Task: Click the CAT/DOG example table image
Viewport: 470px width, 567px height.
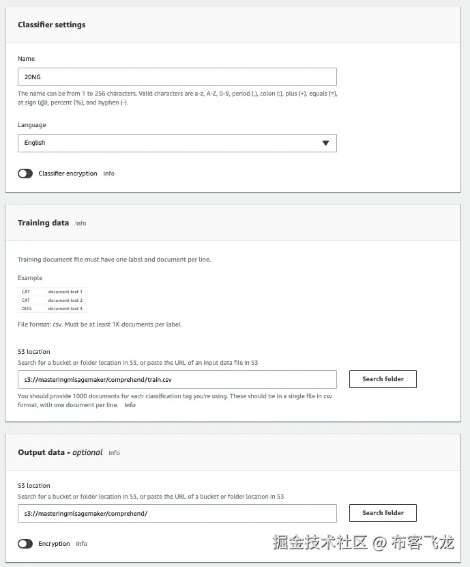Action: (53, 300)
